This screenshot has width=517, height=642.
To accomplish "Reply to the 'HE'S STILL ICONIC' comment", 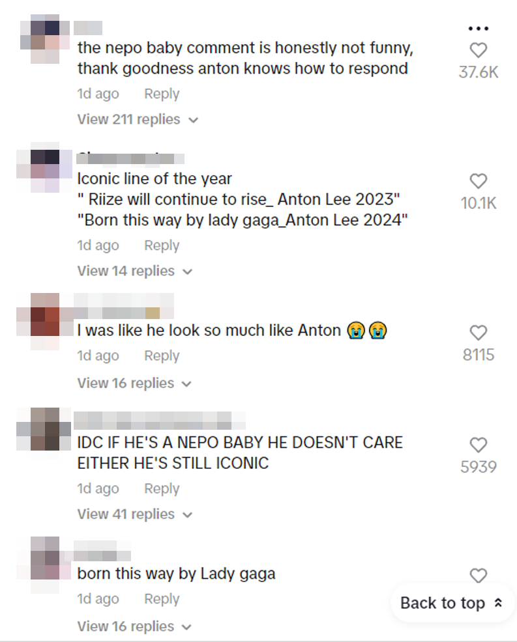I will coord(162,488).
